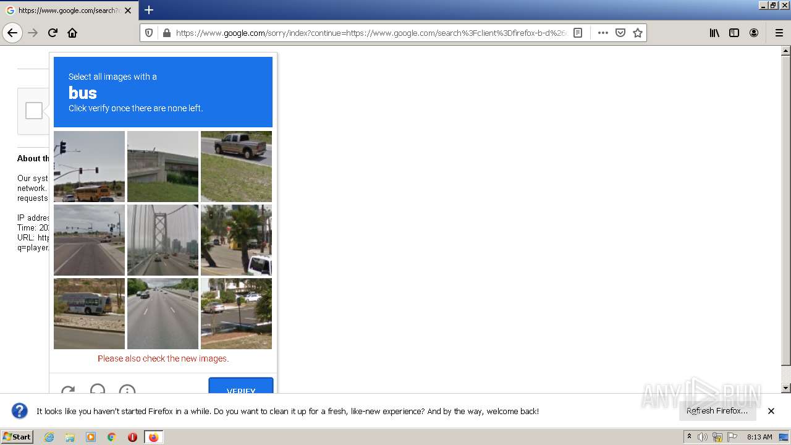Screen dimensions: 791x445
Task: Open the Windows Start menu
Action: click(17, 437)
